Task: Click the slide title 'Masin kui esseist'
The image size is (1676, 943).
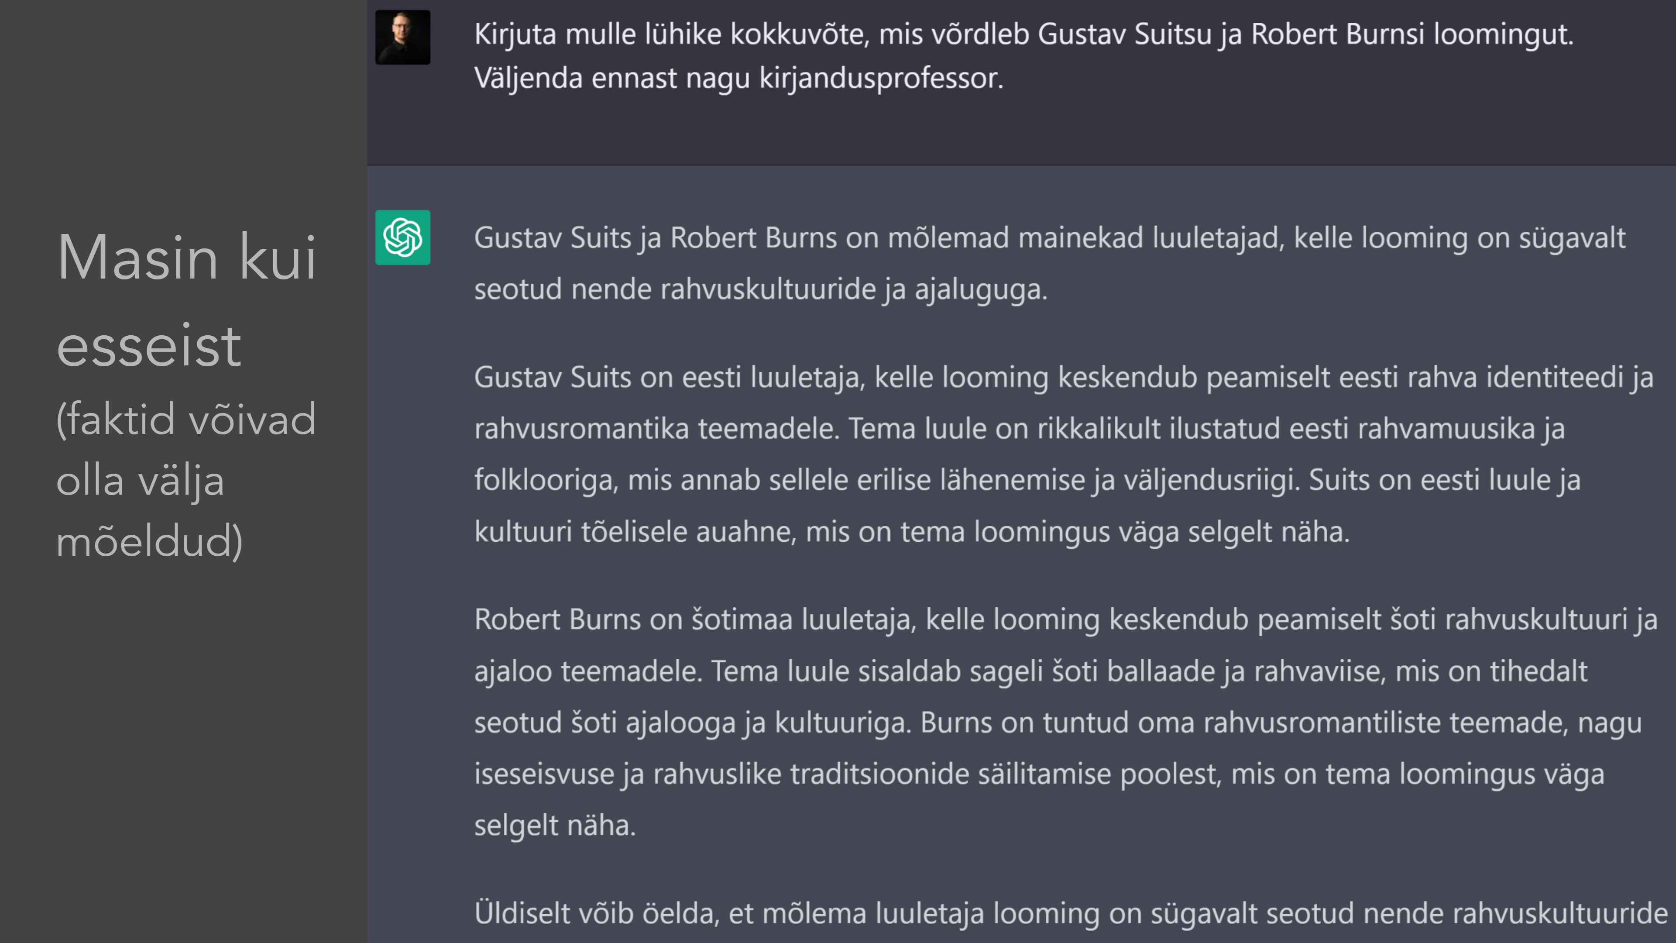Action: click(x=187, y=301)
